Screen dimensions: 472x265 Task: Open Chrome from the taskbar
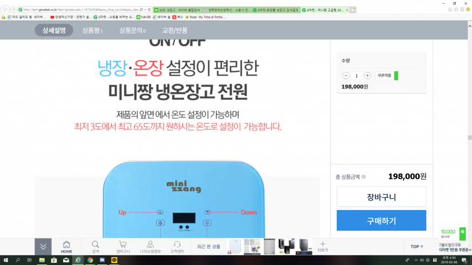[90, 260]
